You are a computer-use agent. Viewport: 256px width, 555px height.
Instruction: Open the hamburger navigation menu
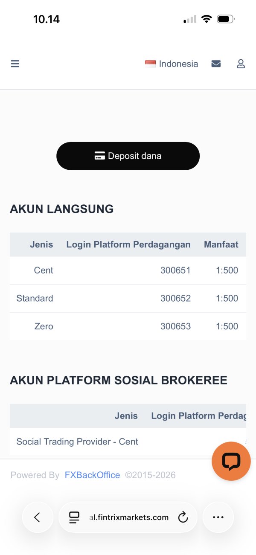click(15, 64)
